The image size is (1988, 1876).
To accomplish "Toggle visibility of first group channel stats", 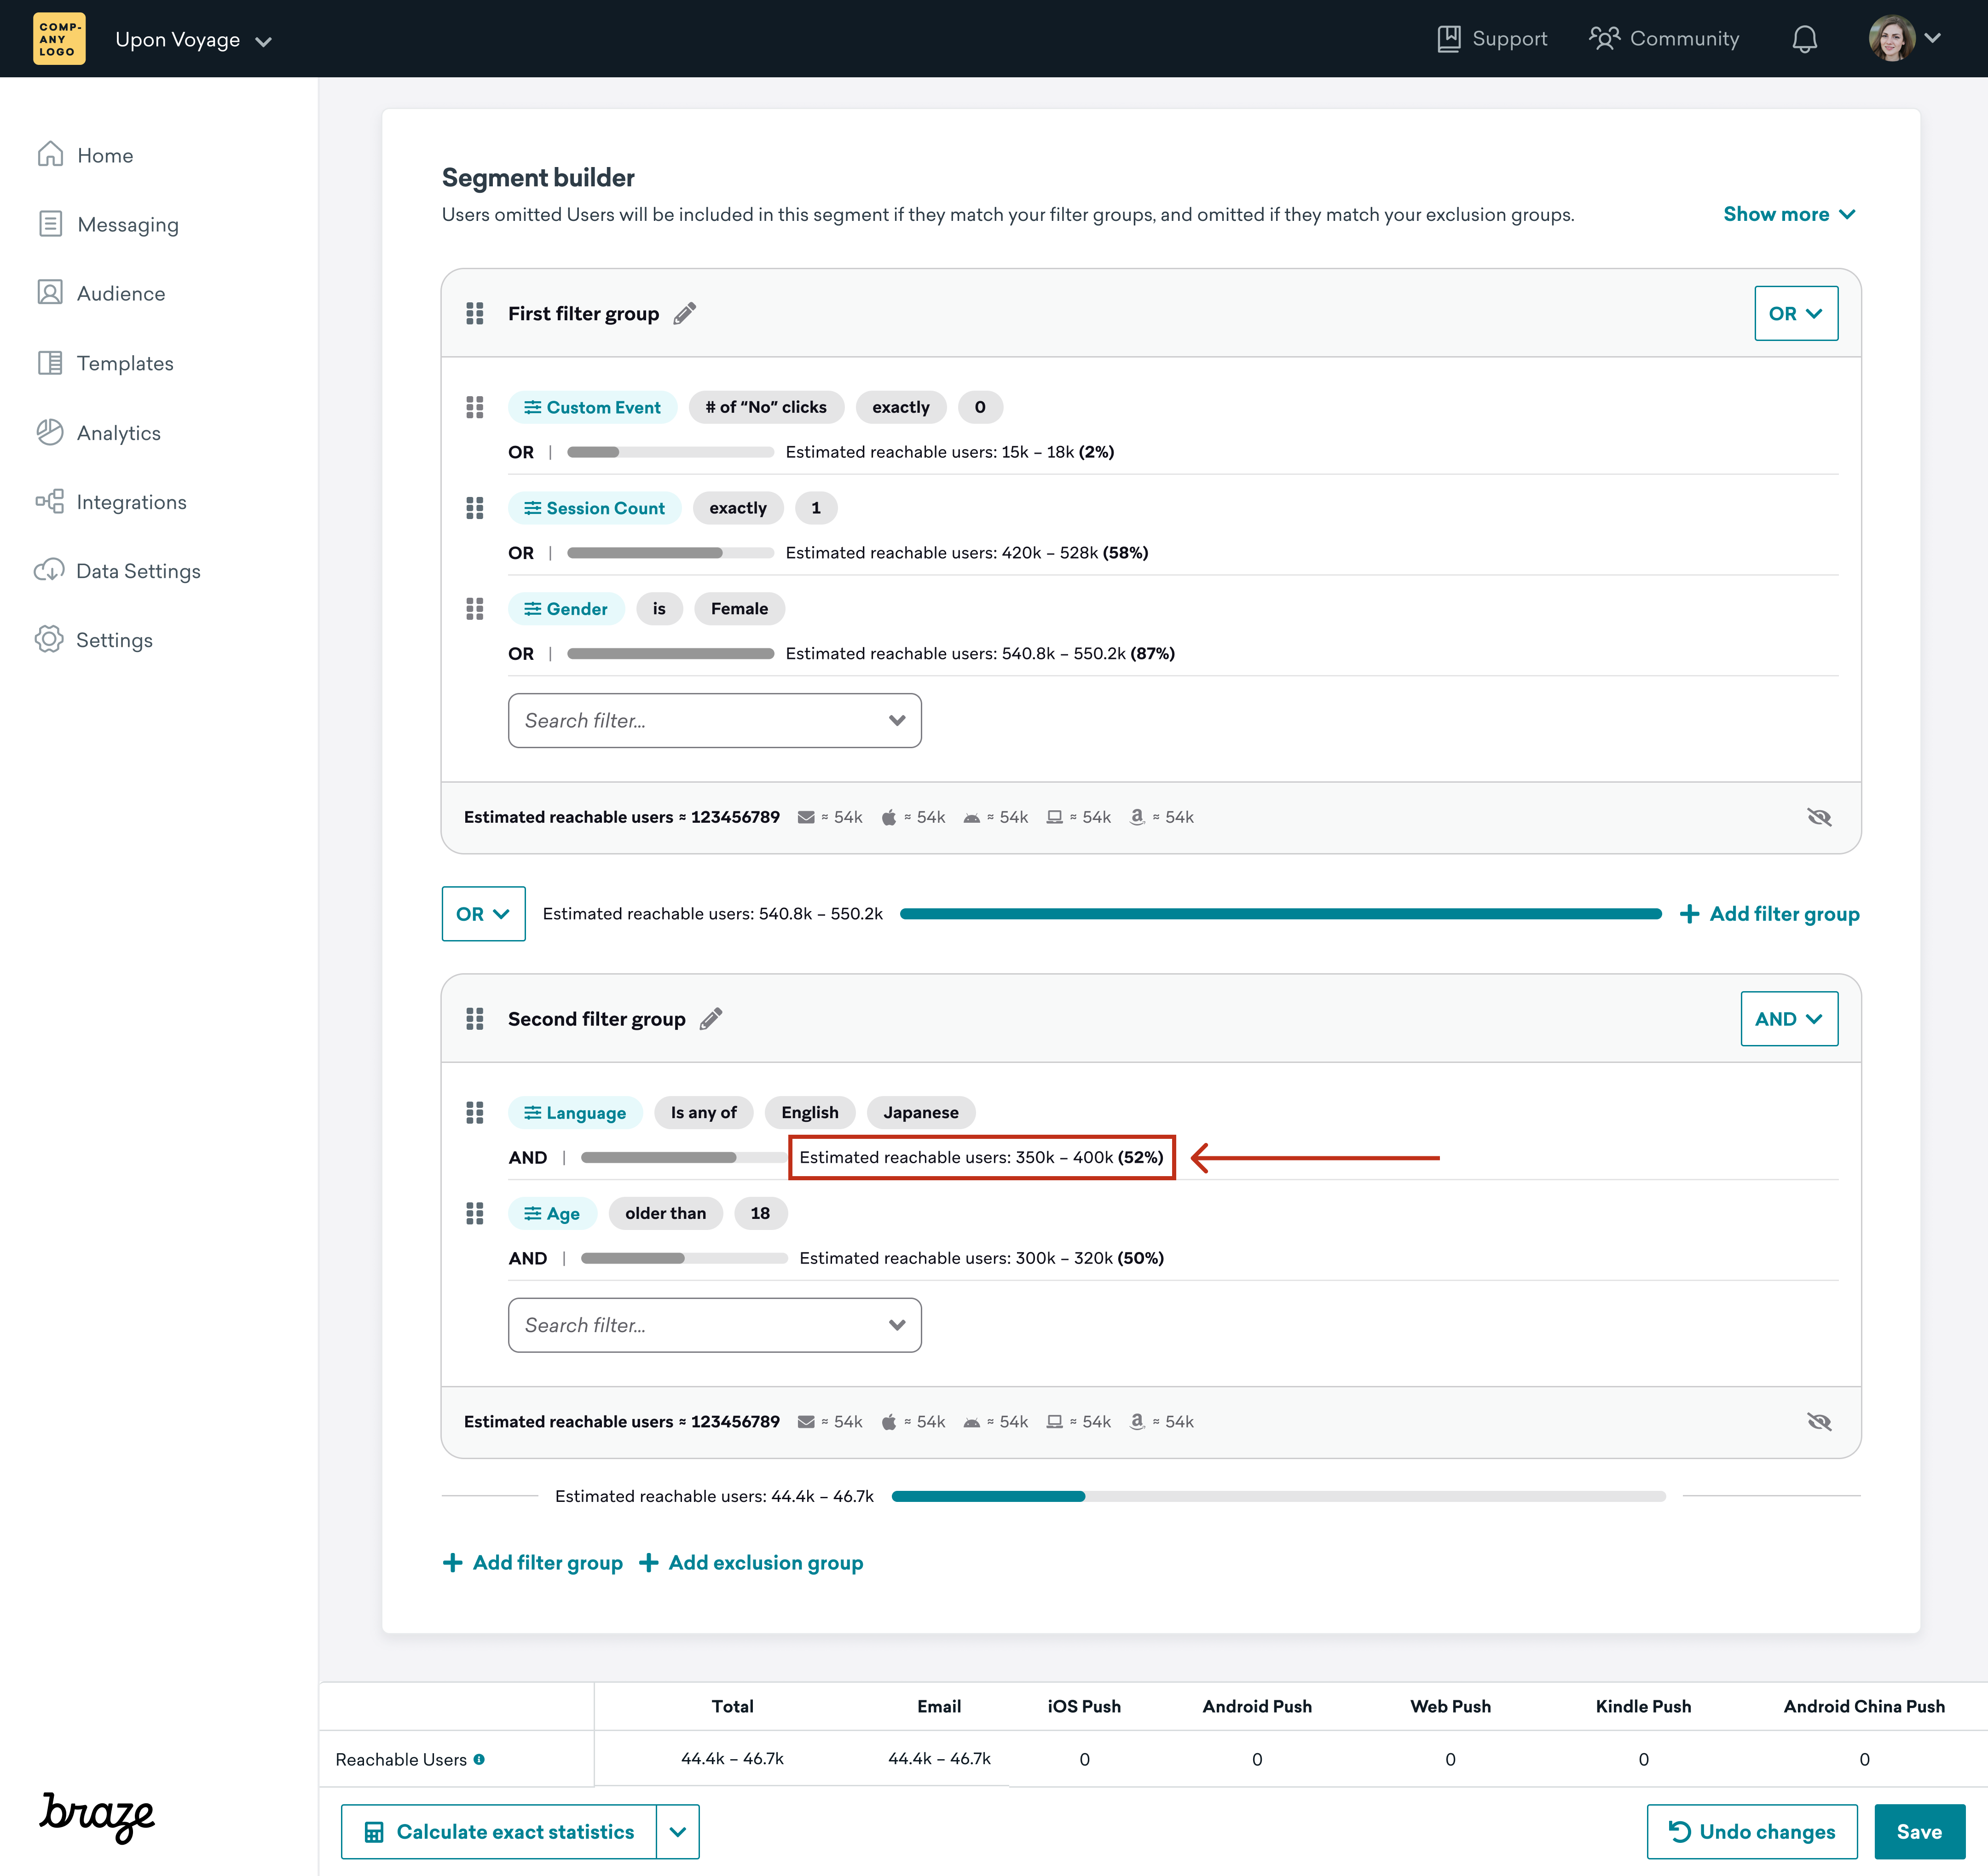I will click(1819, 817).
